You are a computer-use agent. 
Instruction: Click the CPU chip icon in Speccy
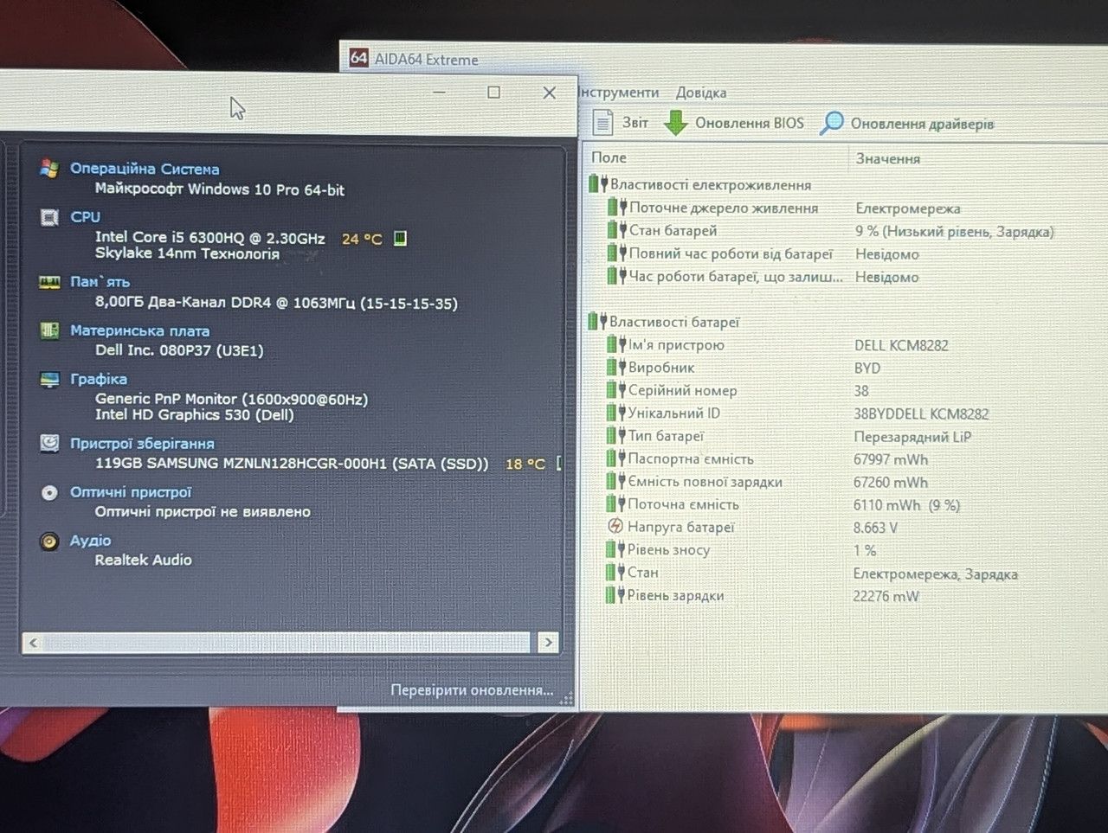49,217
